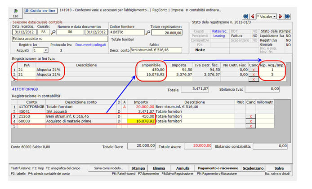Open the Ratei/risc. link
This screenshot has width=312, height=189.
click(x=220, y=31)
